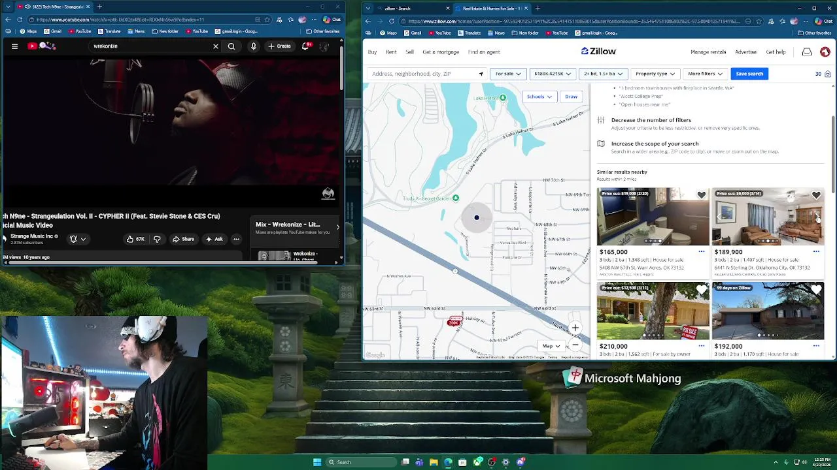This screenshot has width=837, height=470.
Task: Open Schools dropdown on the map
Action: click(539, 97)
